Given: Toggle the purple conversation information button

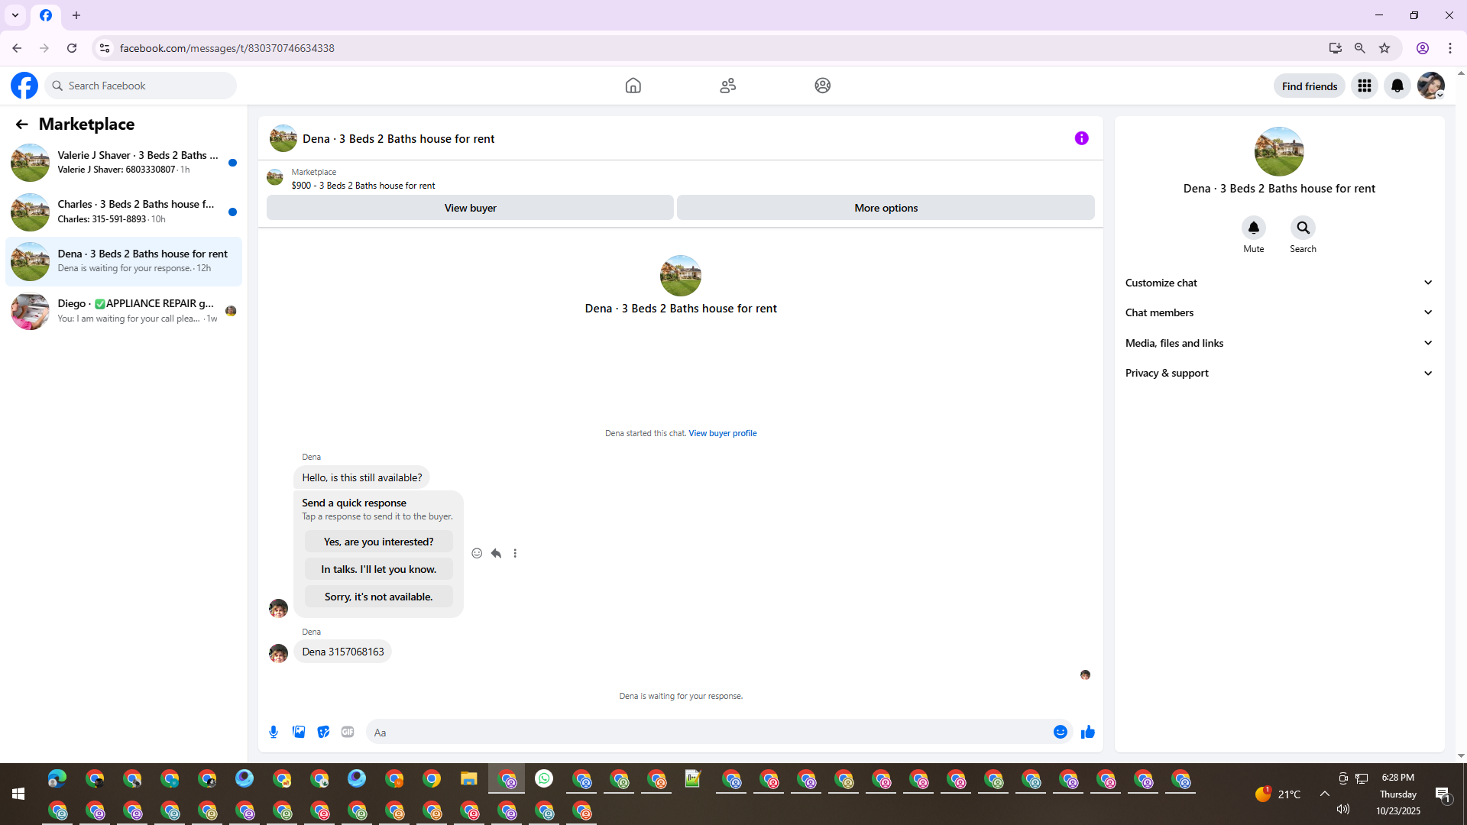Looking at the screenshot, I should (1081, 138).
